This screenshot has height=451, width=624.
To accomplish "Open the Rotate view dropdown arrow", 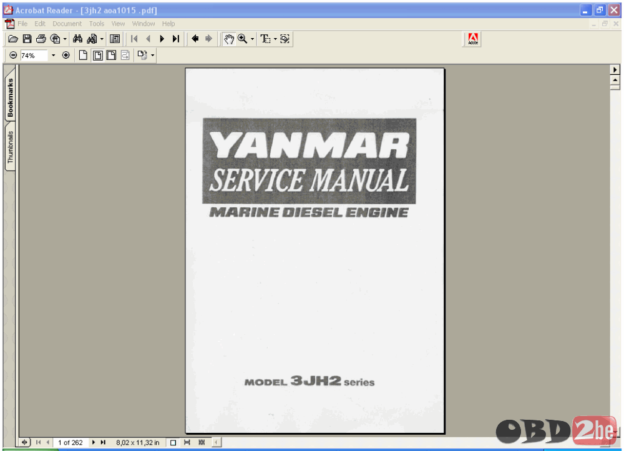I will (152, 56).
